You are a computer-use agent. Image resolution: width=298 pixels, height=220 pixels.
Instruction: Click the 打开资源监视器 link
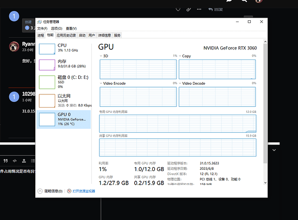[83, 191]
